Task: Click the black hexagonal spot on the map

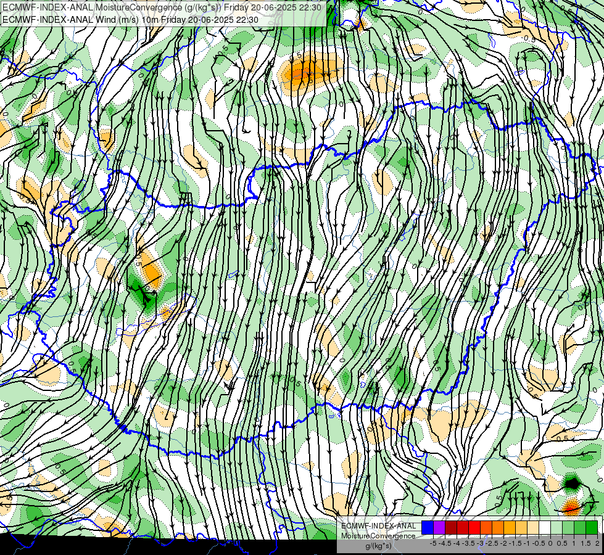Action: tap(572, 483)
